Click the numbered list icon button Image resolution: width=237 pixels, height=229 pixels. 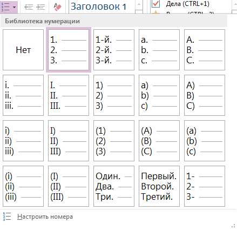[x=5, y=7]
